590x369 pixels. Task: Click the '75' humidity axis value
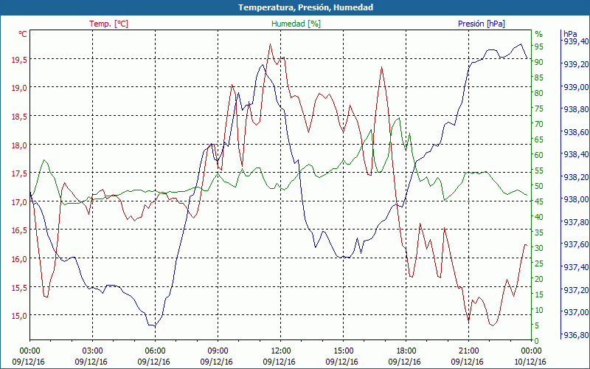point(539,108)
